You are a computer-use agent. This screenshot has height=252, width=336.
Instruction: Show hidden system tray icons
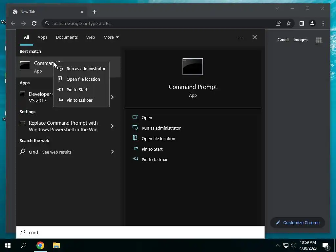click(278, 245)
